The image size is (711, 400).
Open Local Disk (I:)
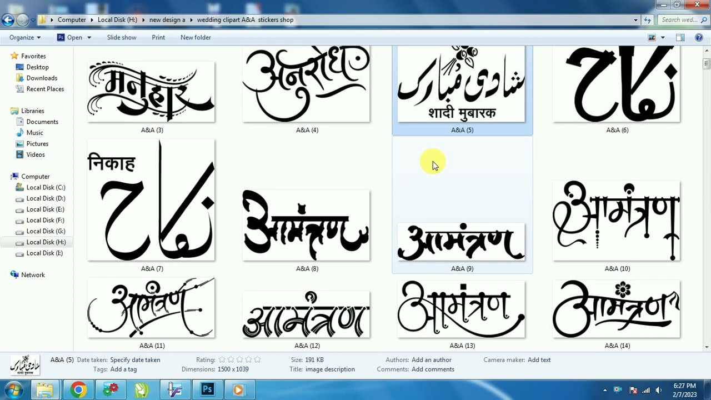[44, 253]
